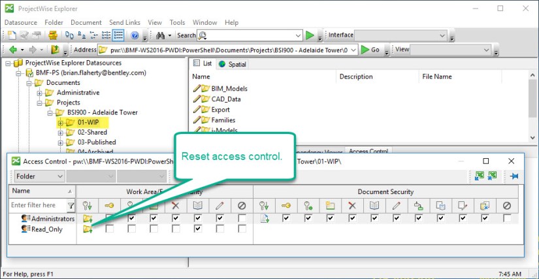Open the Document menu
Viewport: 539px width, 279px height.
[86, 22]
